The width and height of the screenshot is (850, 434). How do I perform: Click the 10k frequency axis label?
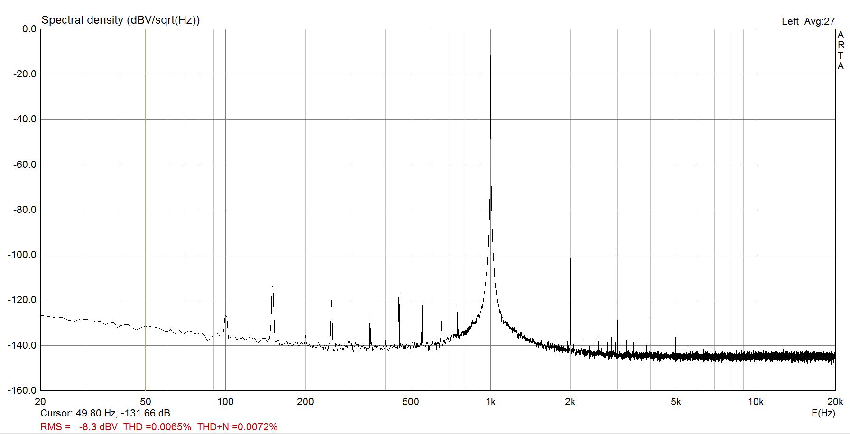point(756,402)
